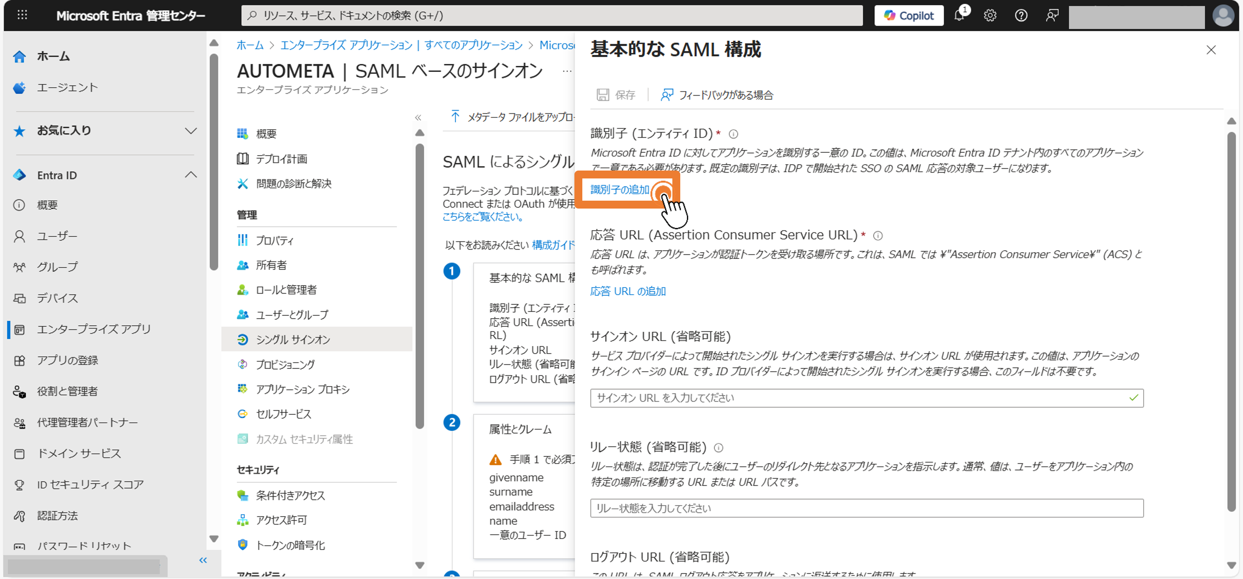
Task: Select シングル サインオン menu item
Action: (x=316, y=340)
